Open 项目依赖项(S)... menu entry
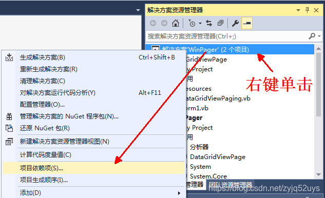325x198 pixels. pyautogui.click(x=93, y=168)
